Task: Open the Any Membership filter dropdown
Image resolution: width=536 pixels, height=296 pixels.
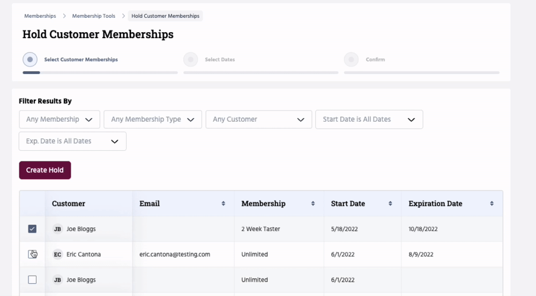Action: pos(59,120)
